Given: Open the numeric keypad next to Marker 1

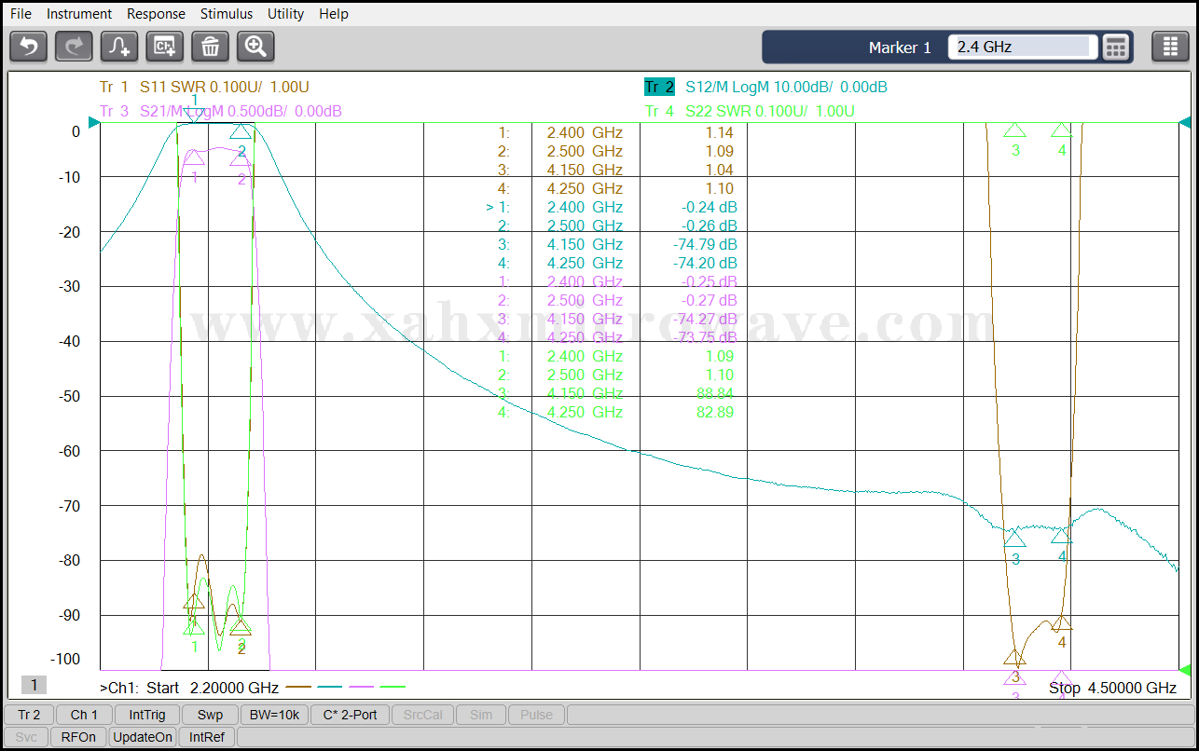Looking at the screenshot, I should [x=1116, y=47].
